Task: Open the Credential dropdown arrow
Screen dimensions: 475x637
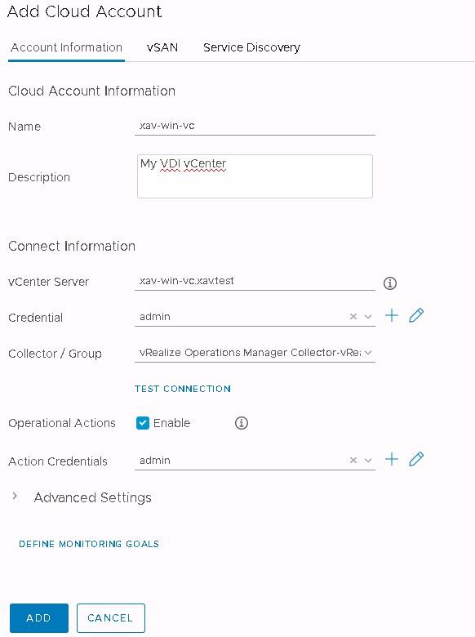Action: tap(368, 317)
